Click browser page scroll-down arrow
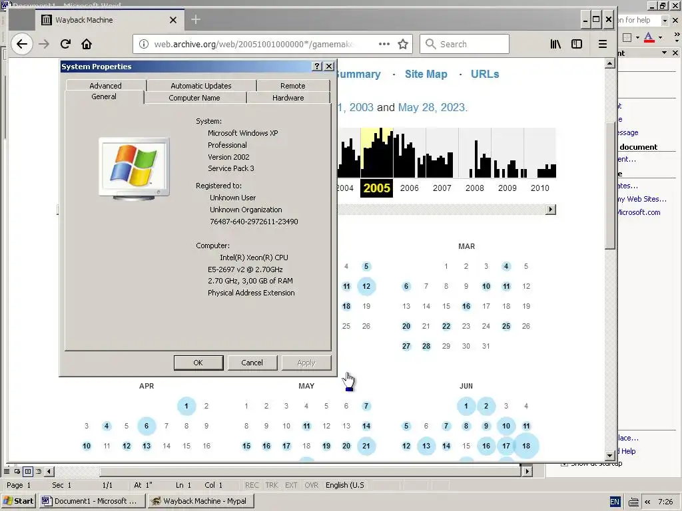682x511 pixels. pyautogui.click(x=610, y=455)
